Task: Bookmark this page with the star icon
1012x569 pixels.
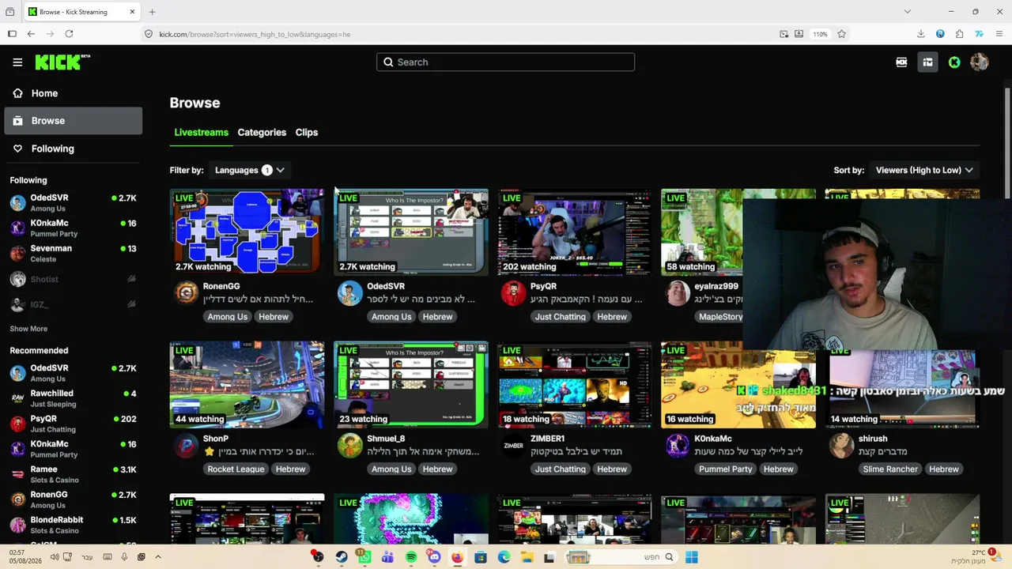Action: pos(841,34)
